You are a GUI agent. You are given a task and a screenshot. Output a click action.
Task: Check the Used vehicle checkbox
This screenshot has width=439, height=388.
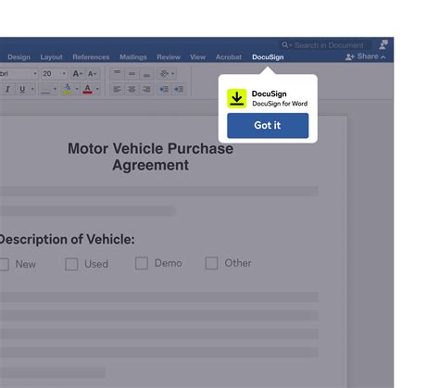pos(71,264)
